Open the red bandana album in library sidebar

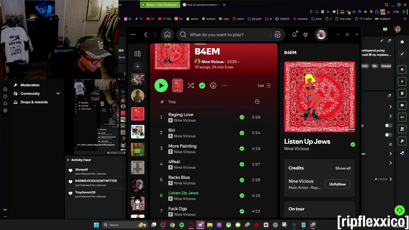tap(138, 114)
